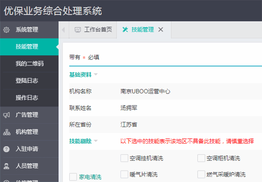This screenshot has height=182, width=262.
Task: Enable the 燃气采暖炉清洗 checkbox
Action: coord(201,174)
